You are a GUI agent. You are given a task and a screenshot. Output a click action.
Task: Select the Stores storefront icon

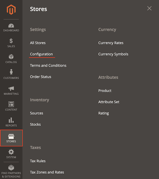11,137
